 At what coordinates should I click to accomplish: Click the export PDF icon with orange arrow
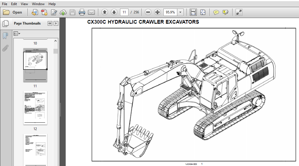(x=35, y=12)
